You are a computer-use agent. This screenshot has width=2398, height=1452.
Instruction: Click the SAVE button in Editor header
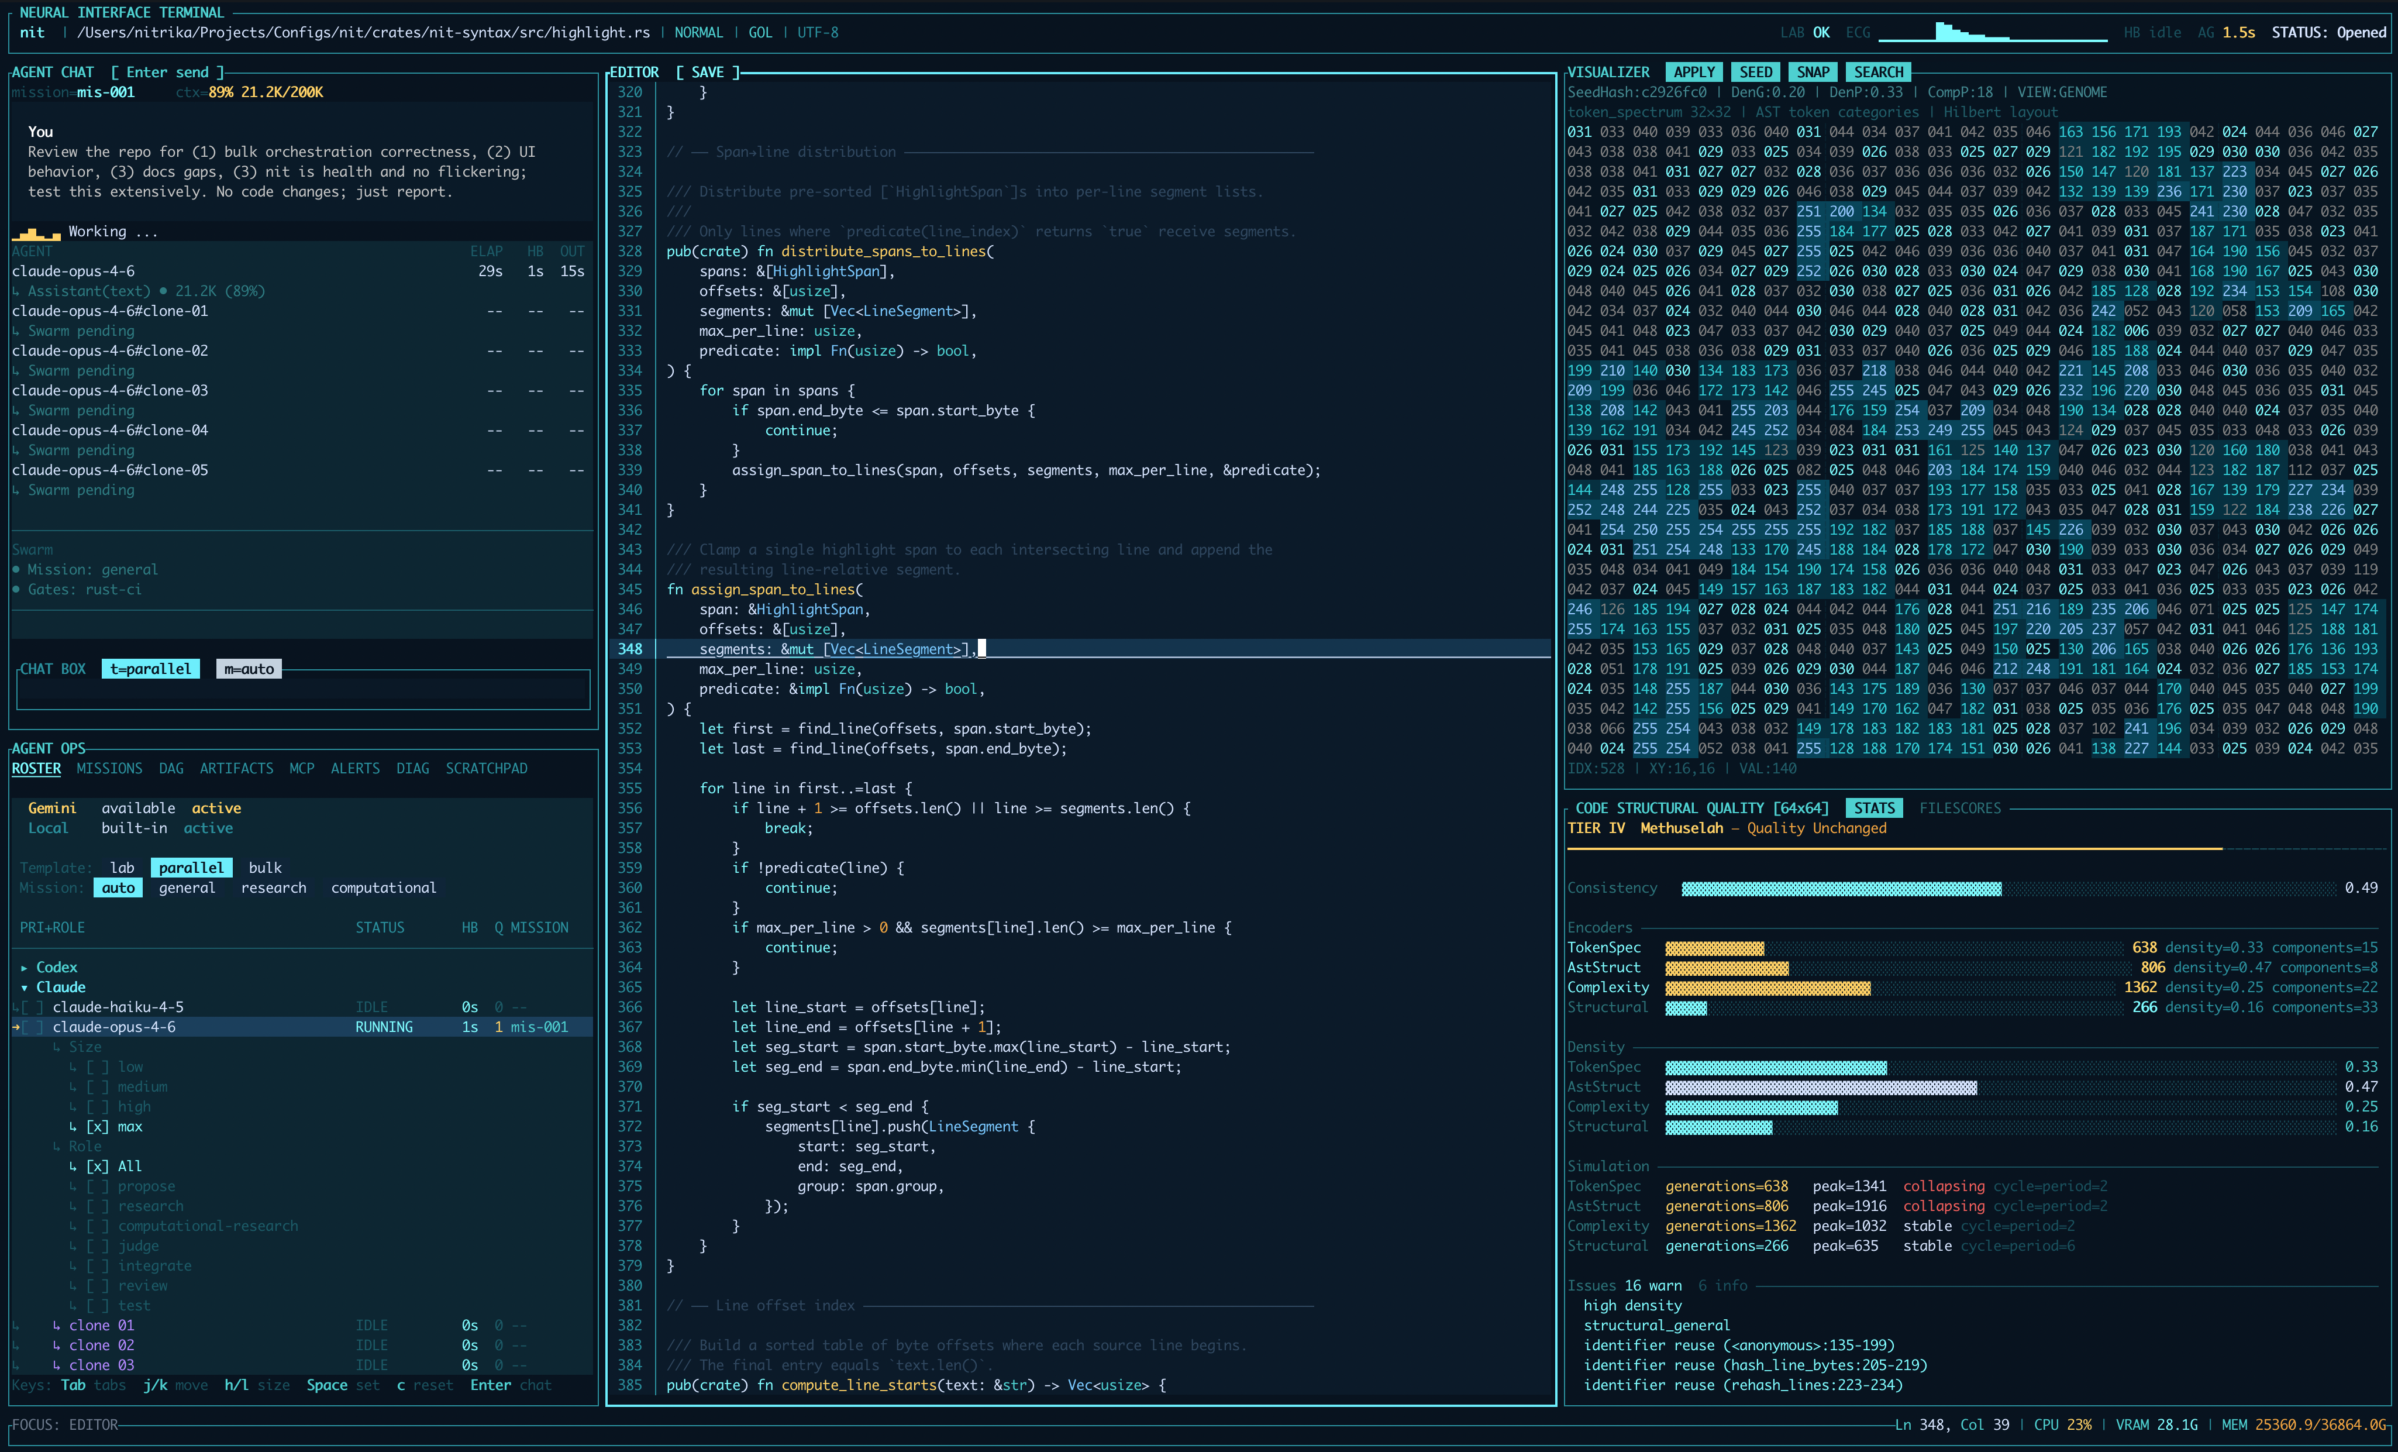point(708,72)
